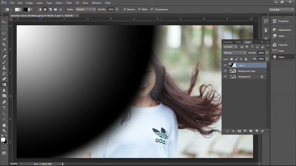This screenshot has width=296, height=166.
Task: Open options bar Mode dropdown
Action: click(86, 9)
